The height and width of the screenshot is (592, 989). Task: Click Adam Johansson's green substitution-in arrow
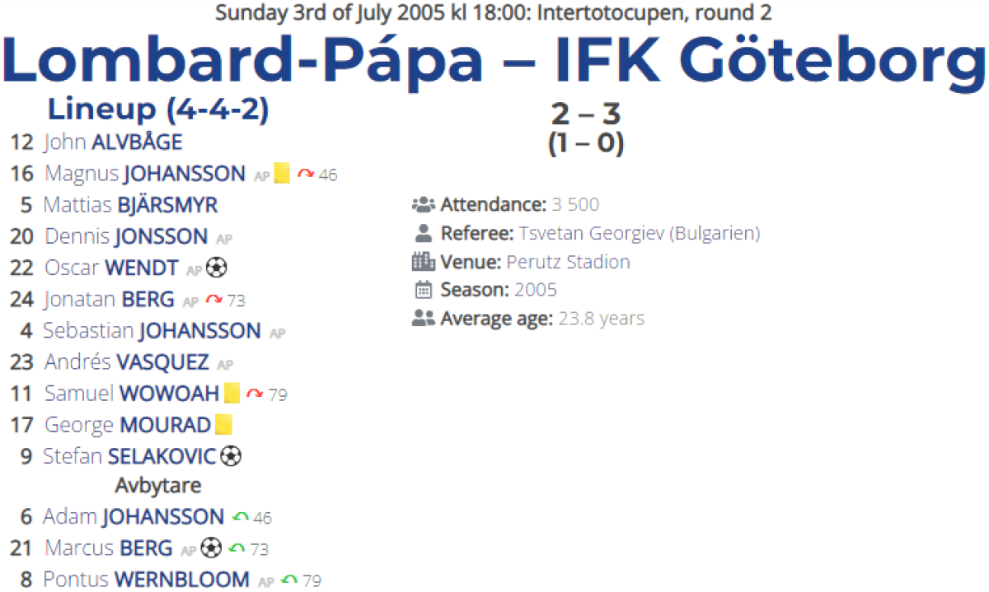point(241,517)
